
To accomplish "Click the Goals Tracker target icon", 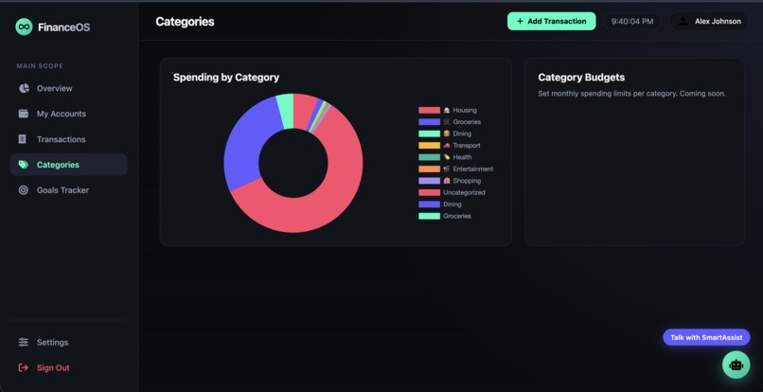I will (24, 190).
